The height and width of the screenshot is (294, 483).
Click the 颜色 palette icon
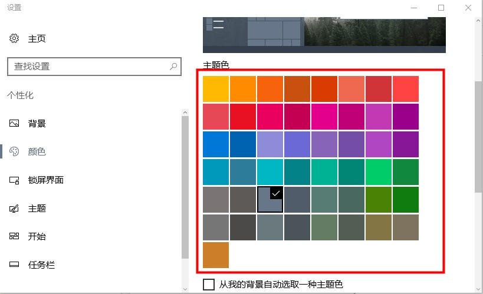pyautogui.click(x=14, y=151)
